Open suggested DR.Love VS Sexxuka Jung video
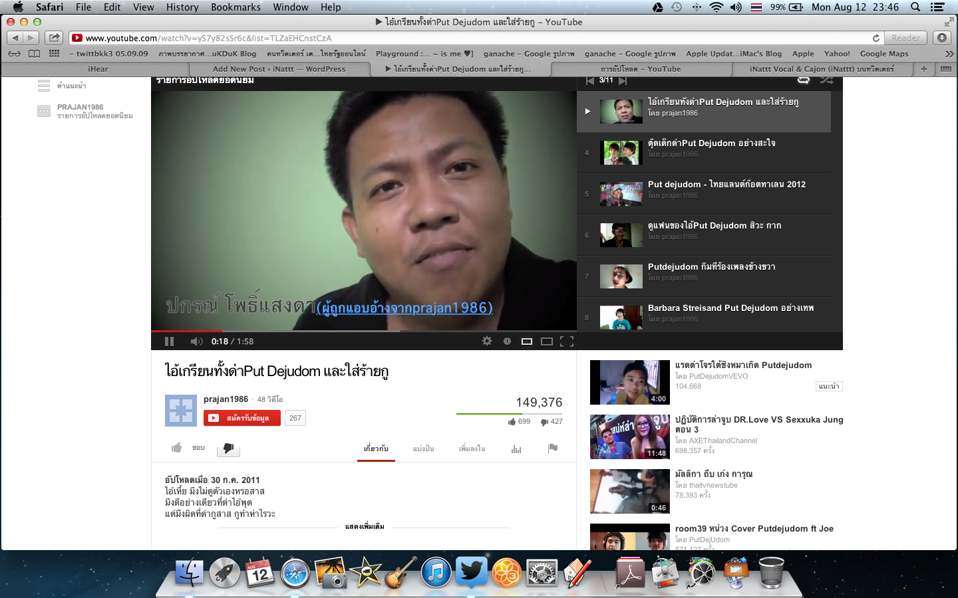 point(717,437)
